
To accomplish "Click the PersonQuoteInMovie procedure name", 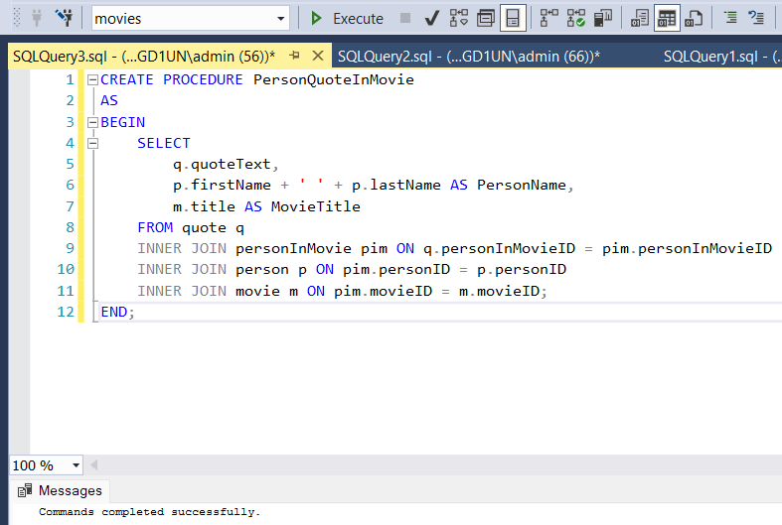I will pyautogui.click(x=334, y=79).
